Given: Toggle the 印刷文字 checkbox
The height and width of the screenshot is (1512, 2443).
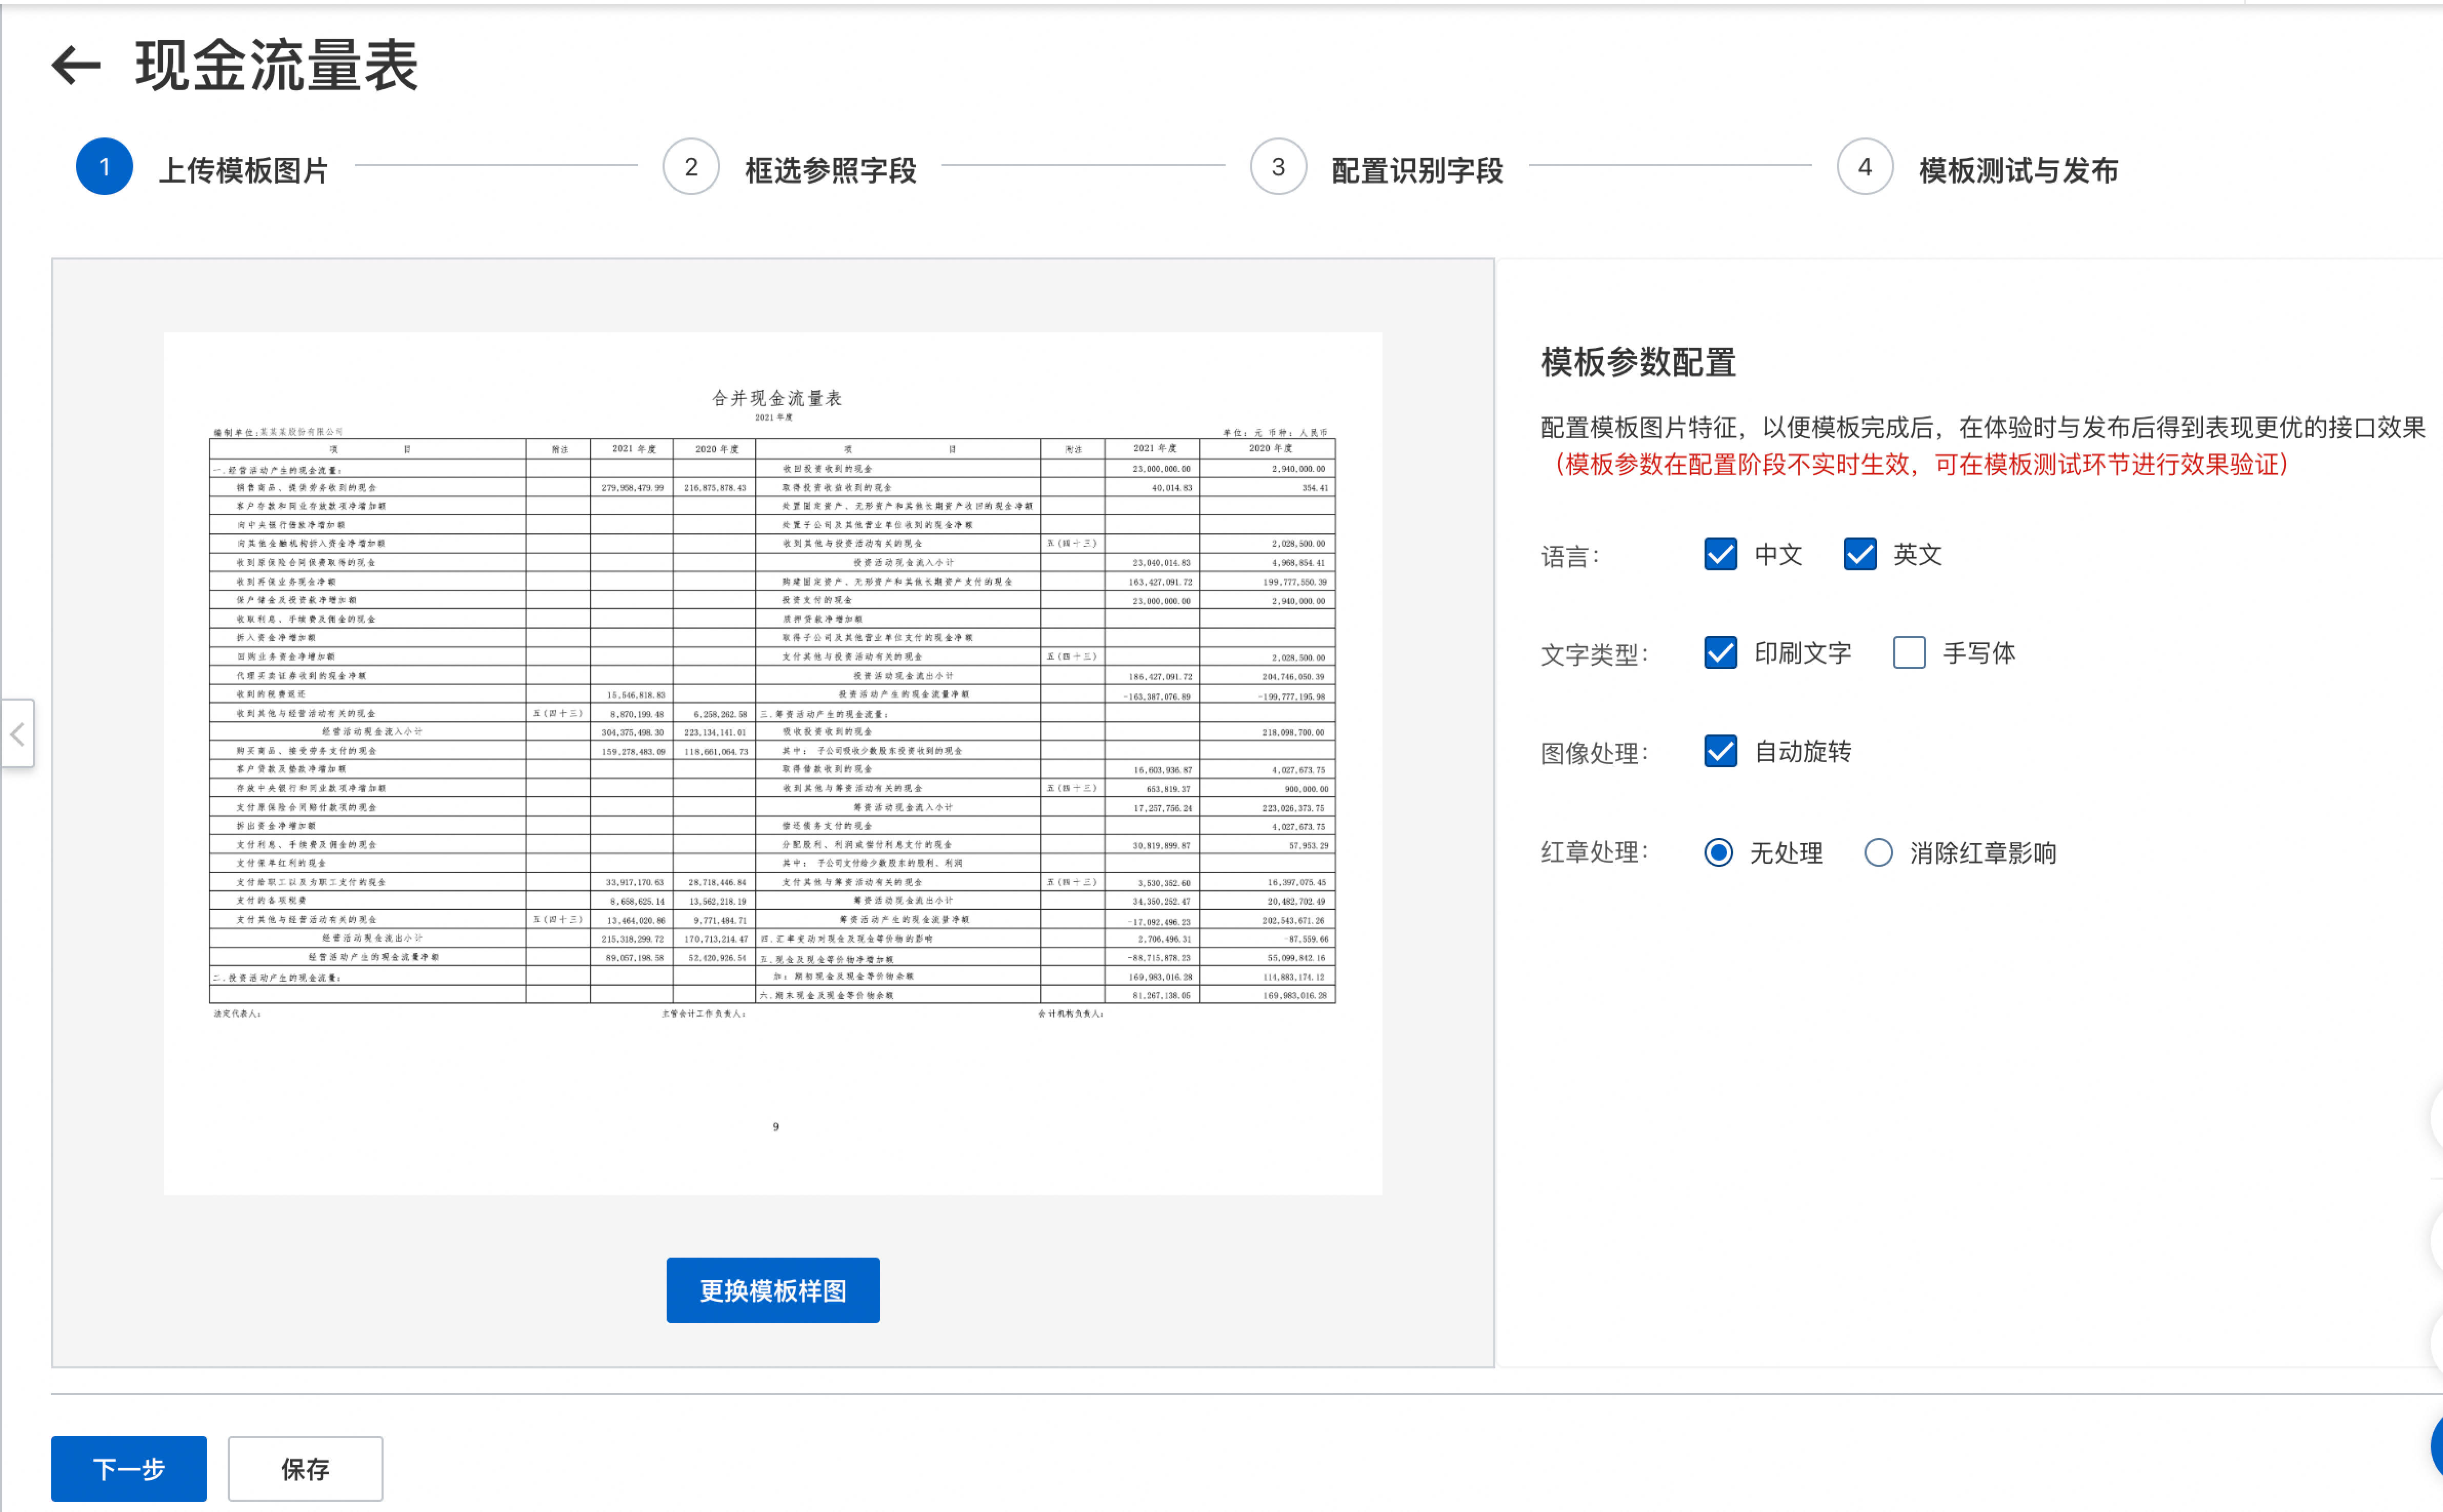Looking at the screenshot, I should pos(1720,653).
